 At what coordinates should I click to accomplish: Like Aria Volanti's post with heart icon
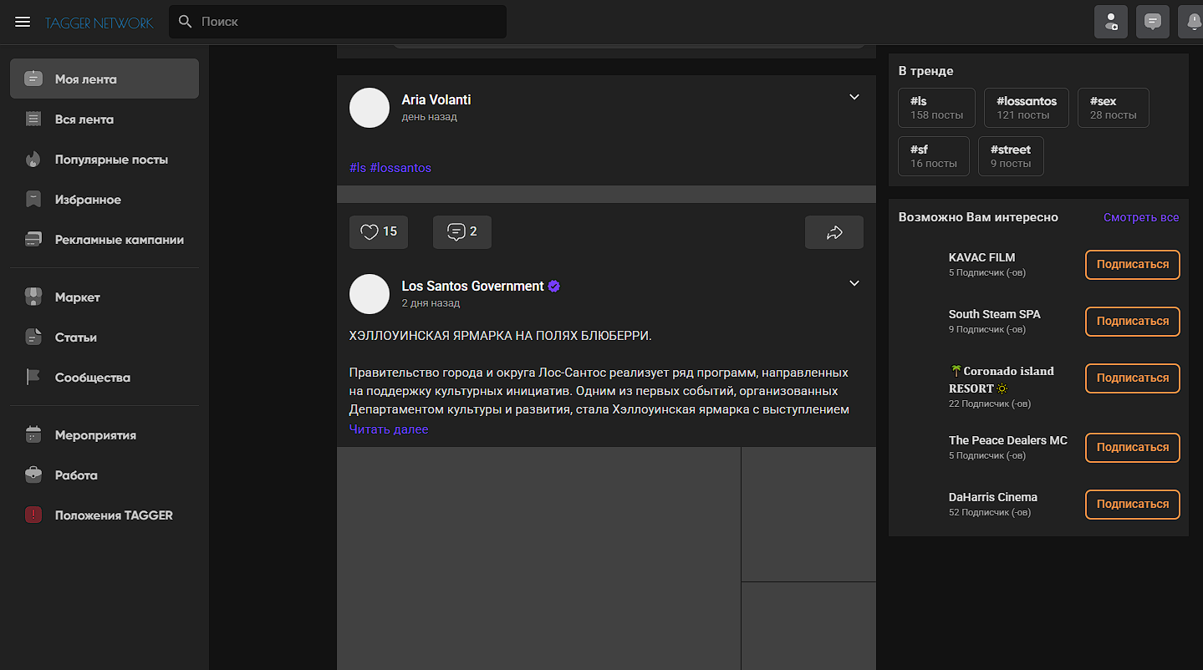coord(378,232)
